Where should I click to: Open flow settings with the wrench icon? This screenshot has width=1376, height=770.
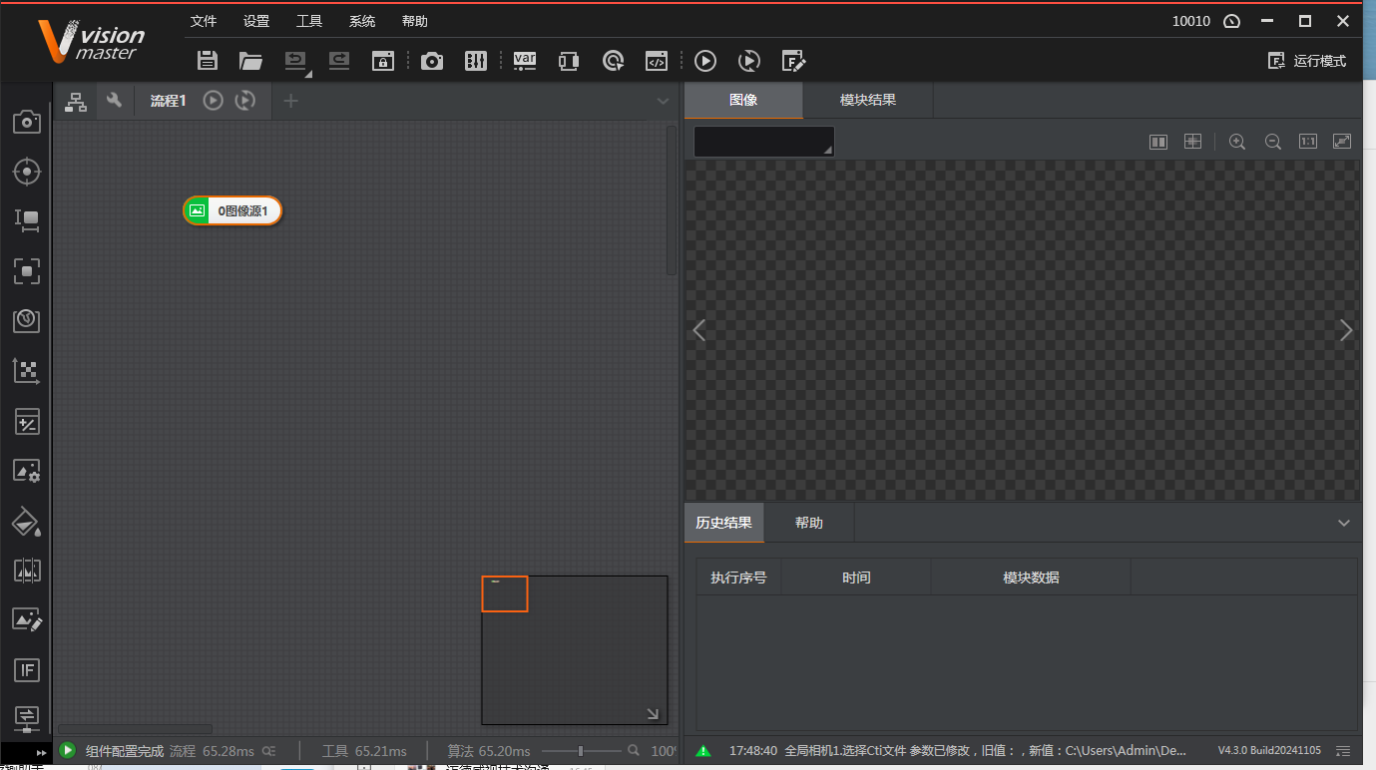coord(115,100)
